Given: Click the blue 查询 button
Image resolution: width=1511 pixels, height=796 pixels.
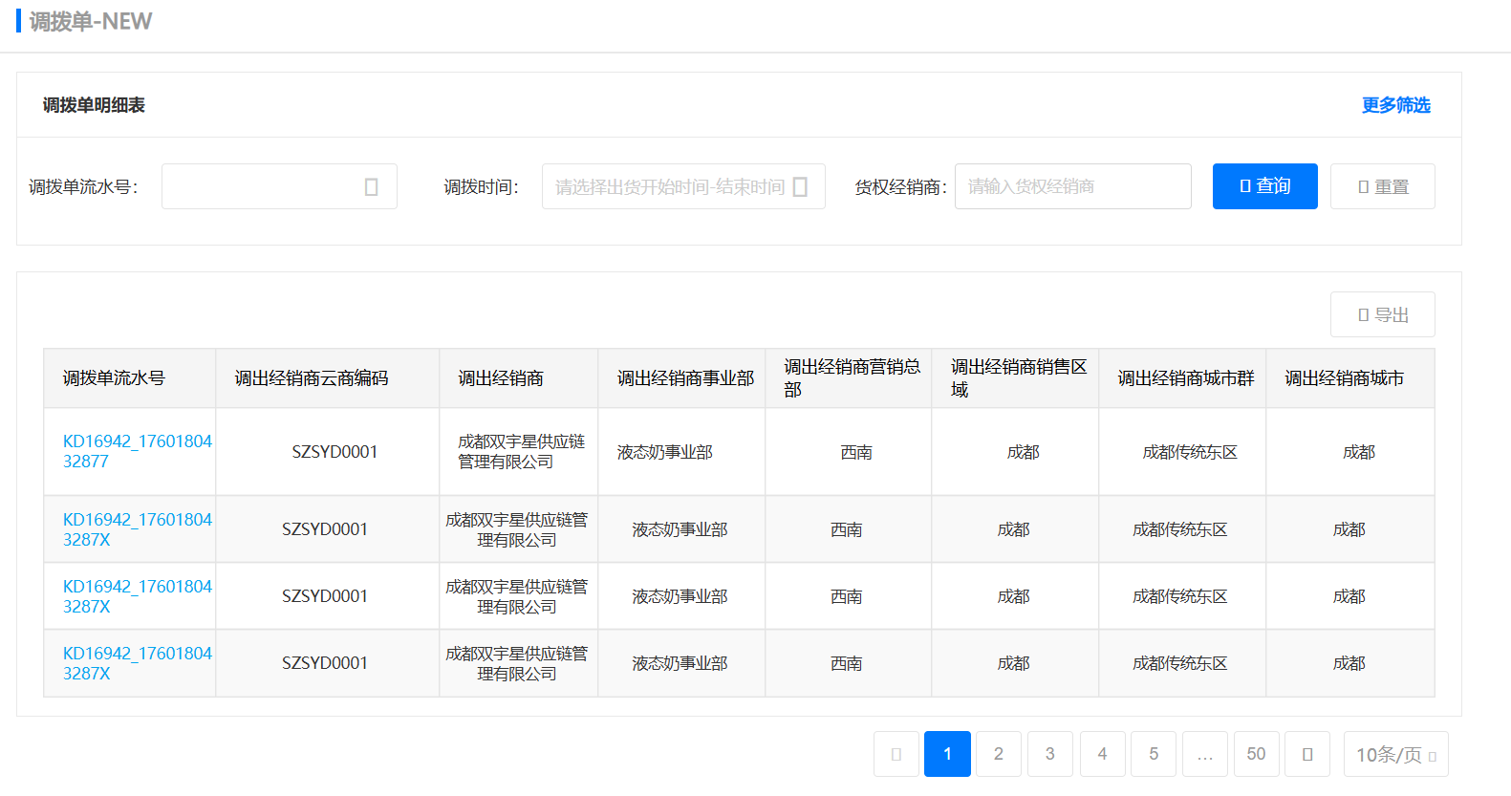Looking at the screenshot, I should pos(1265,186).
